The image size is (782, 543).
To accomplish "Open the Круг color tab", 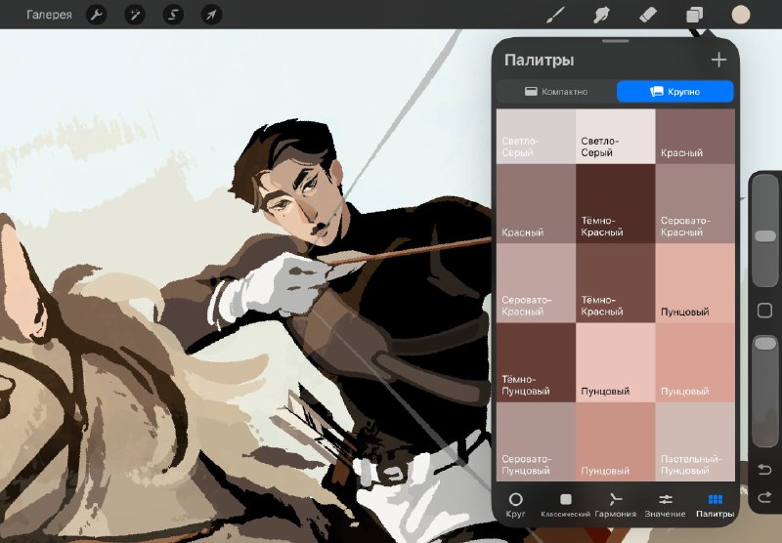I will click(516, 505).
